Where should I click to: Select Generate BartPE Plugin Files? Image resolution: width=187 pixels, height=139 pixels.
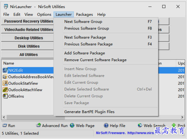106,112
